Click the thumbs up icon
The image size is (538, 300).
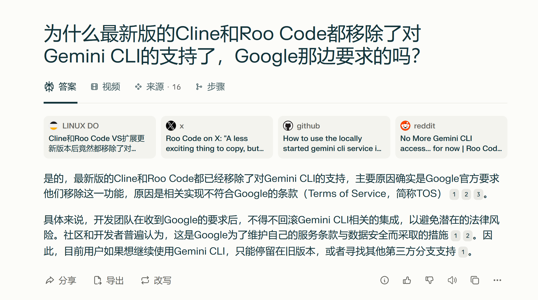tap(407, 280)
